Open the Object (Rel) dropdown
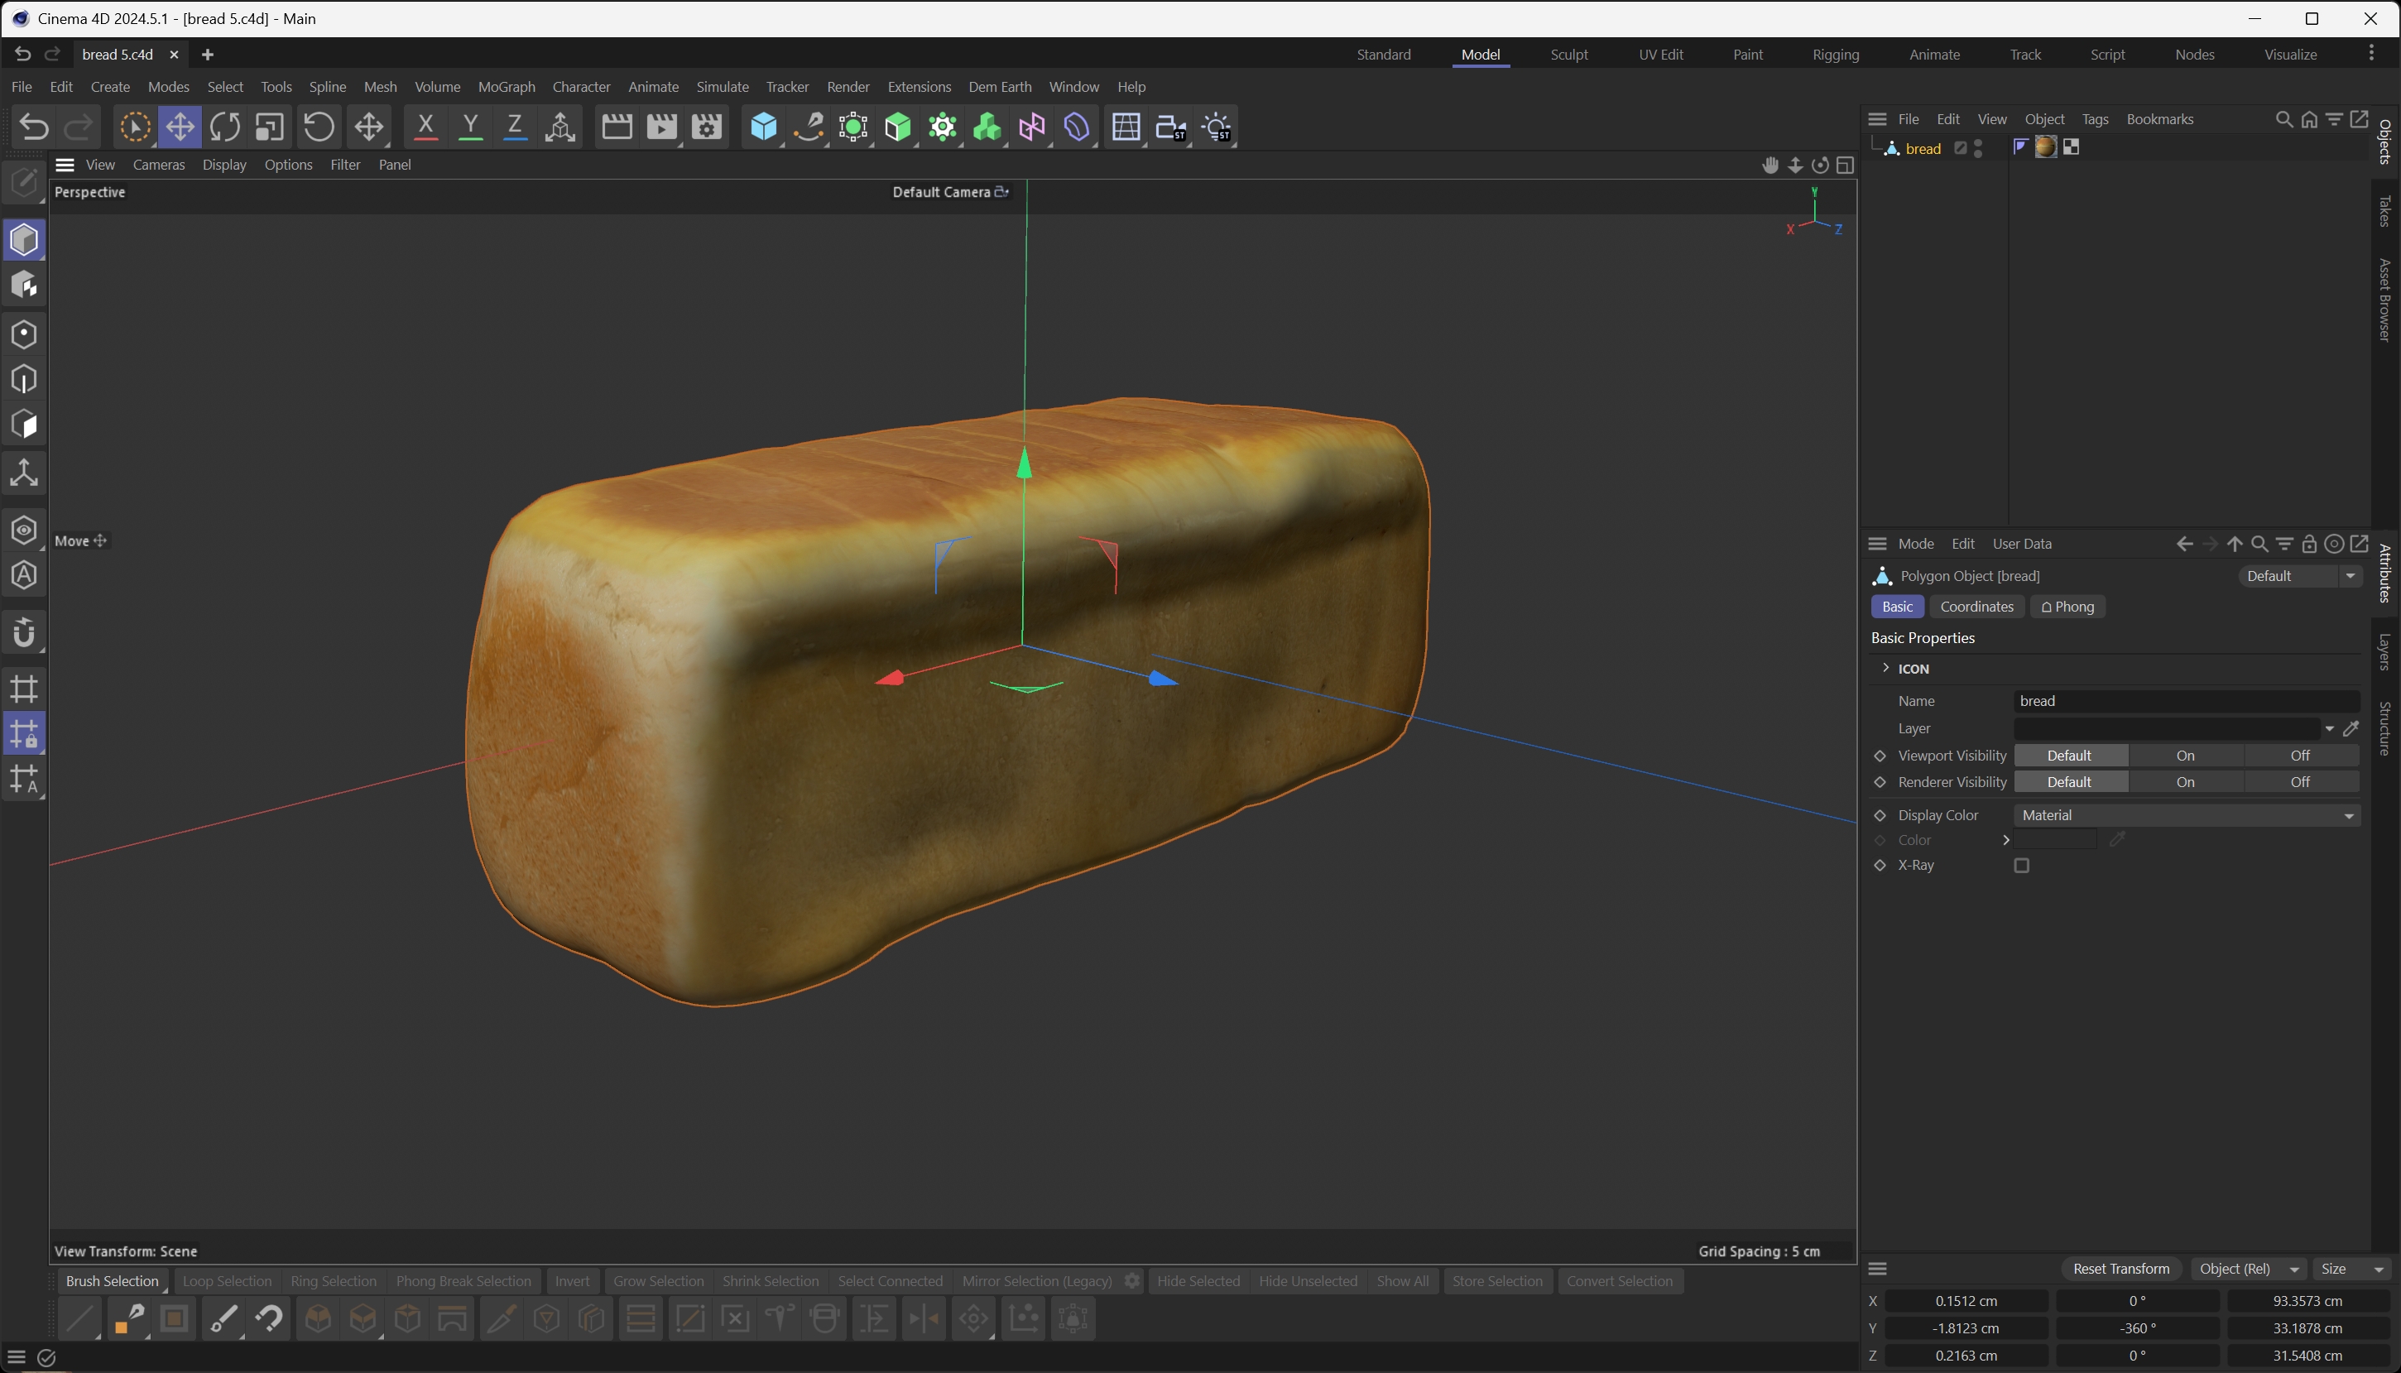 click(x=2248, y=1269)
